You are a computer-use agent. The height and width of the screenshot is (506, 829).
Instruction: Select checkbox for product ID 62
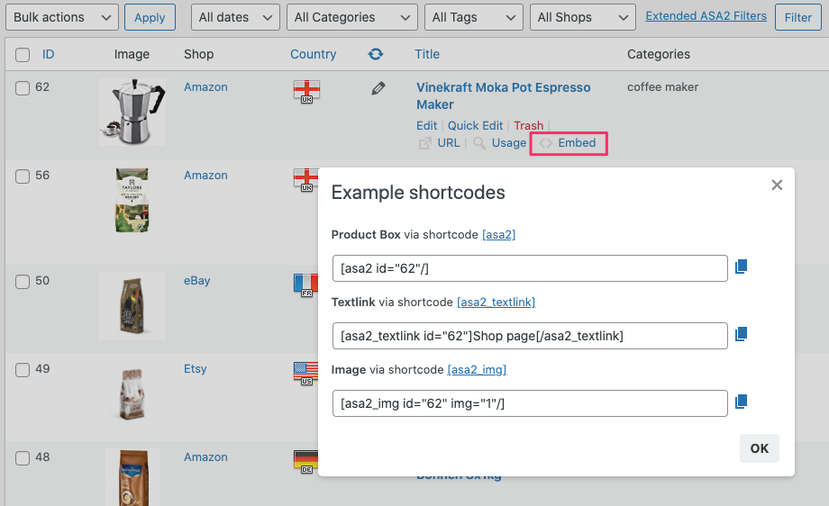[23, 87]
